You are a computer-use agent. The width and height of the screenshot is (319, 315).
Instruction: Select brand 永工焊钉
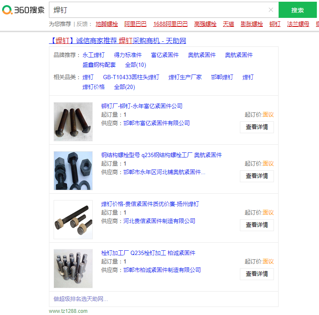point(94,55)
